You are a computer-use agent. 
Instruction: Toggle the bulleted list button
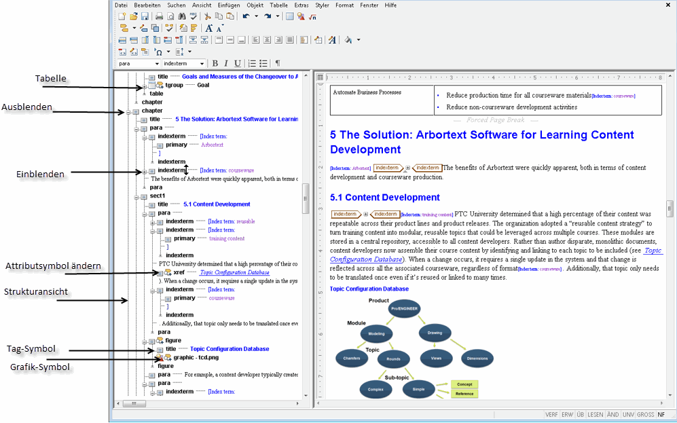263,63
